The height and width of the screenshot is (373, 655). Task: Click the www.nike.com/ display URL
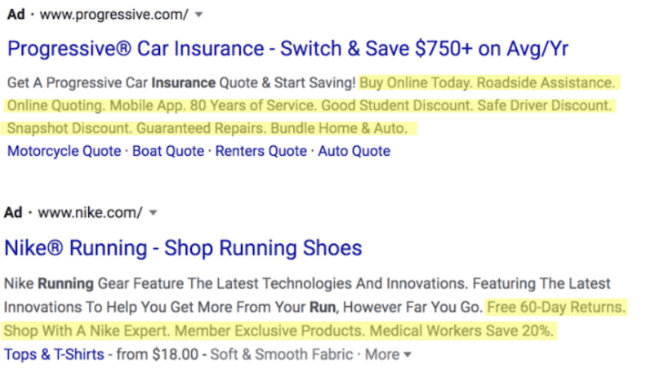tap(90, 213)
